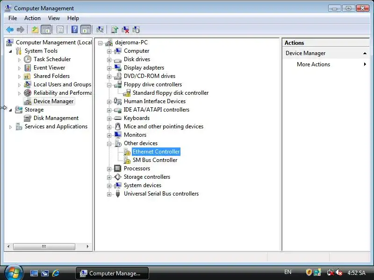Select the Monitors category
This screenshot has width=374, height=280.
click(x=135, y=135)
